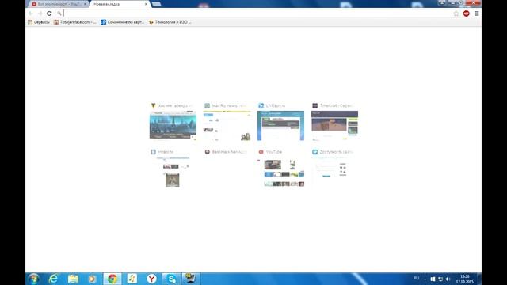Open the monitor app icon in taskbar

[190, 279]
